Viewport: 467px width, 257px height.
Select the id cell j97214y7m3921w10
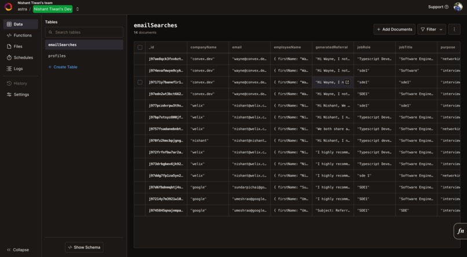coord(166,199)
